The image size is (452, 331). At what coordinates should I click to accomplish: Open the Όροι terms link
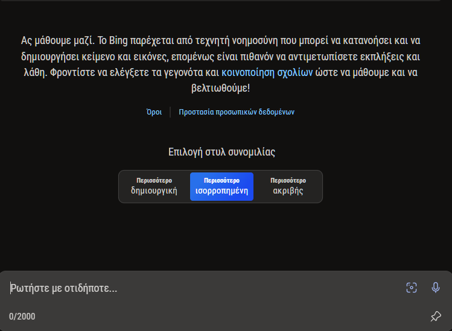[x=154, y=112]
